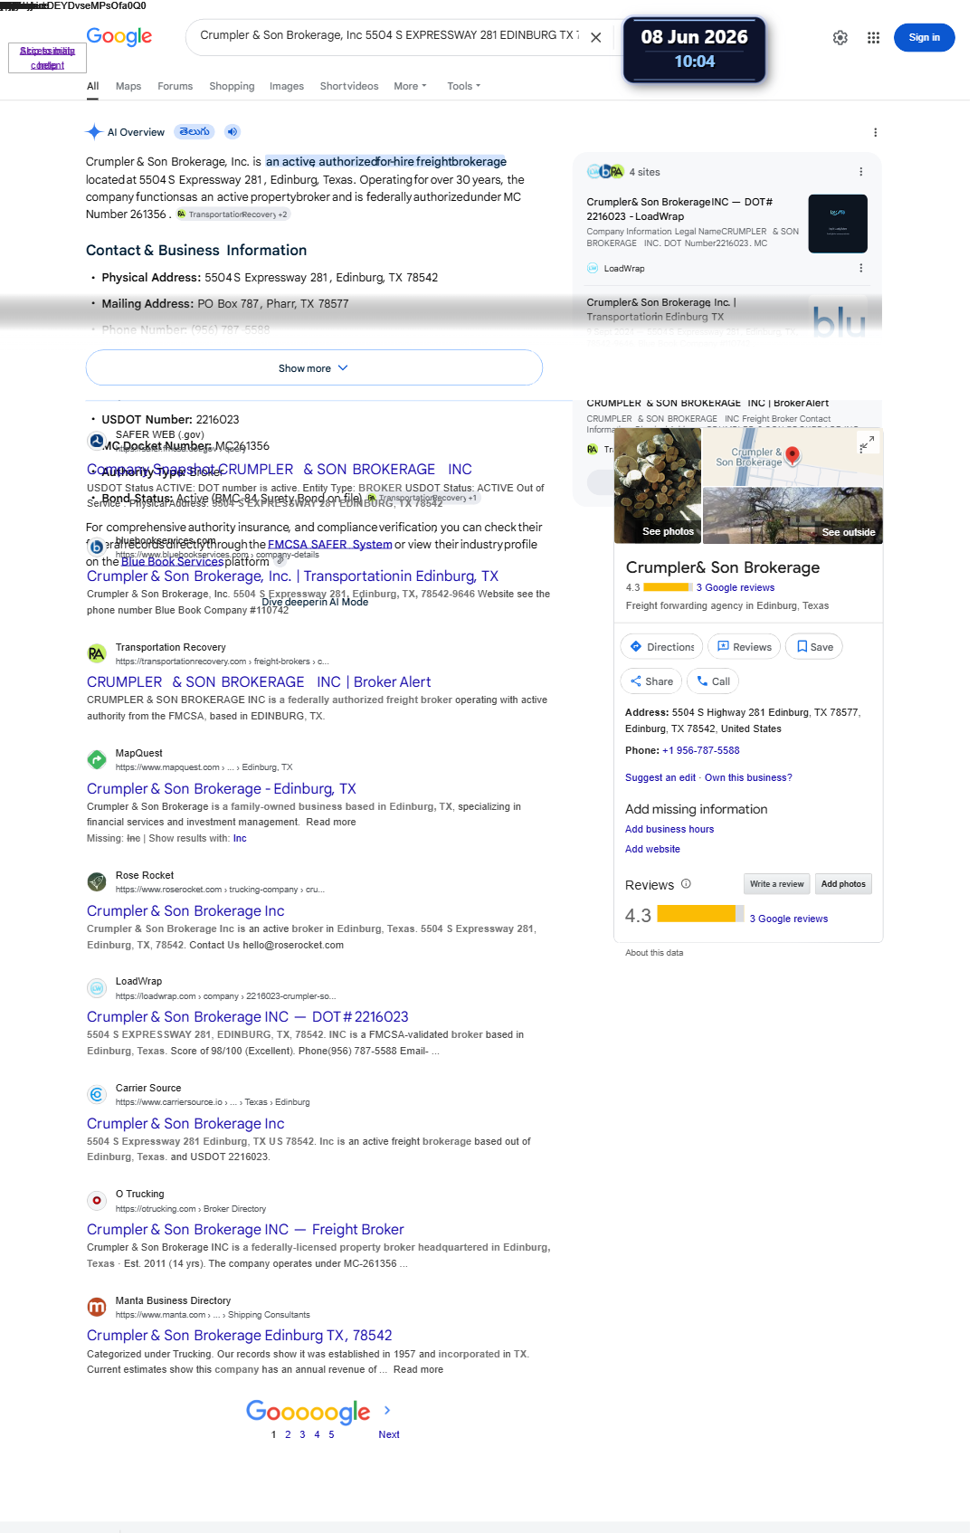Click SAFER WEB result favicon

click(96, 441)
